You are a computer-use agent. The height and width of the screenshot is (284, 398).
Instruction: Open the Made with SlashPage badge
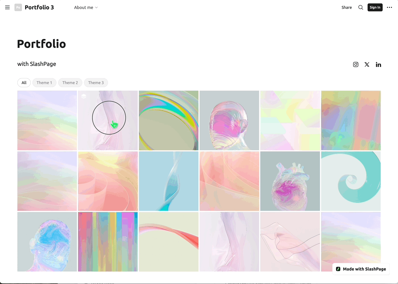point(361,269)
